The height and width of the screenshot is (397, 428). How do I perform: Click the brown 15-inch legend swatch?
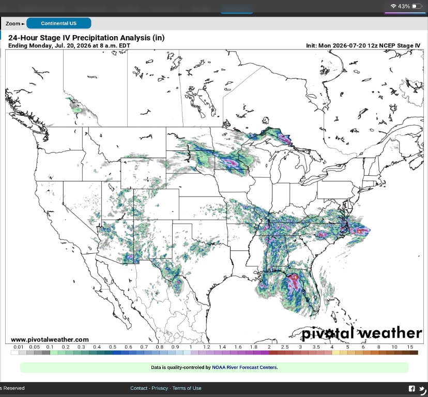coord(414,353)
